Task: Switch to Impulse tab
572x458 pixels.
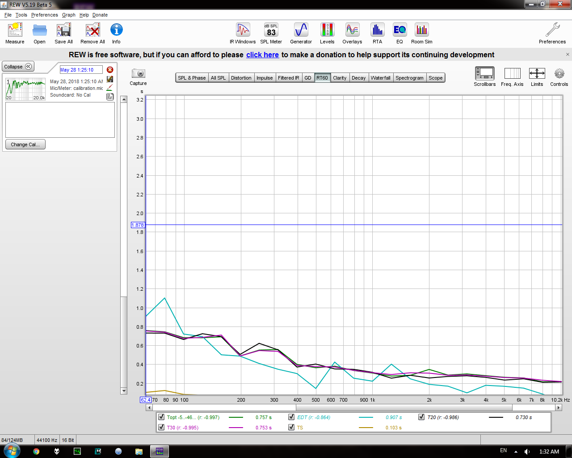Action: point(265,78)
